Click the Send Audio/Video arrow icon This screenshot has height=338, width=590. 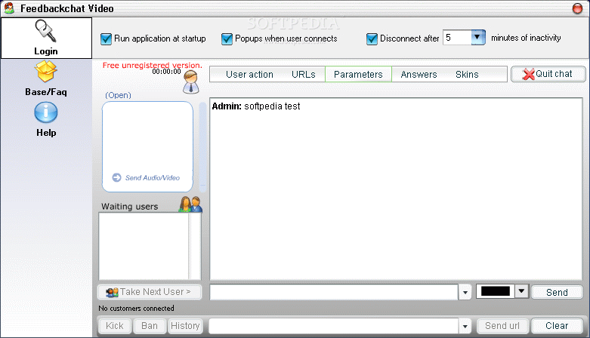pos(116,177)
